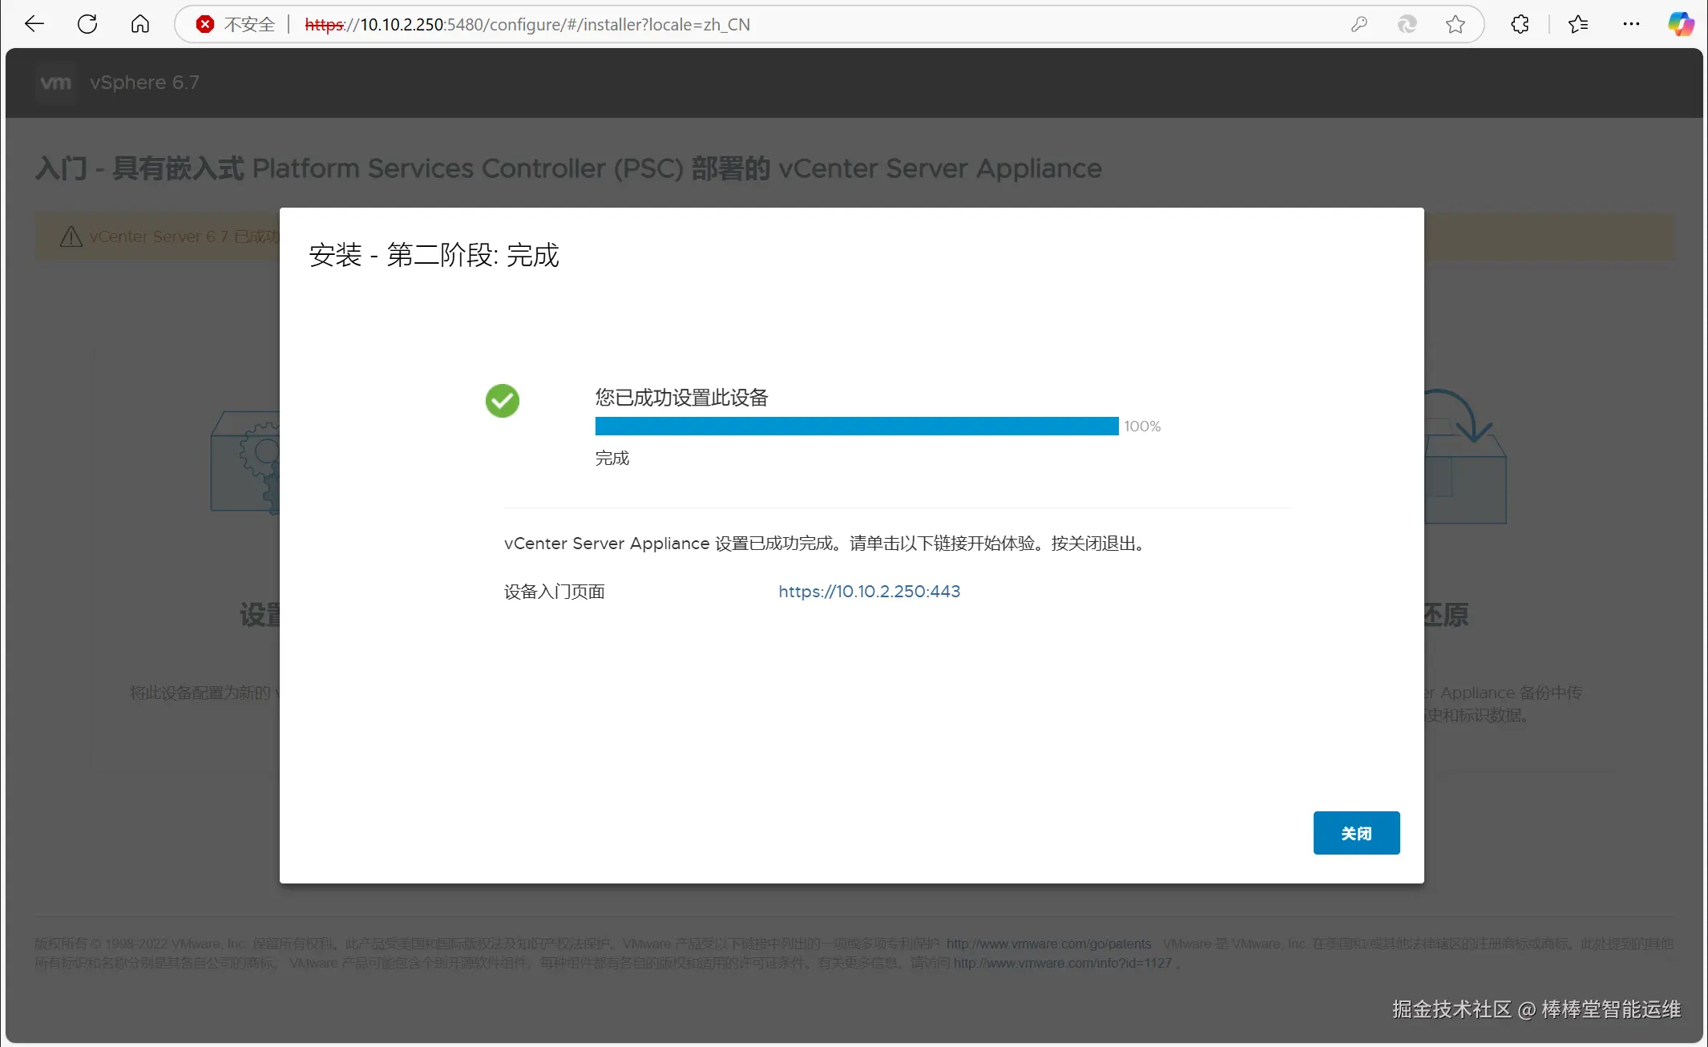Go to browser home page icon
This screenshot has width=1708, height=1047.
coord(140,24)
